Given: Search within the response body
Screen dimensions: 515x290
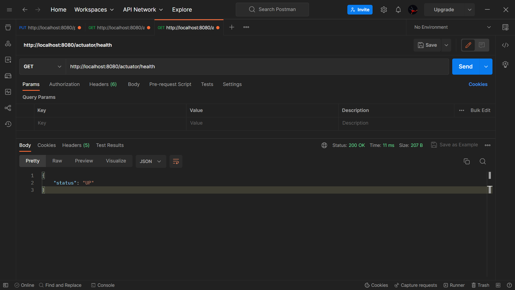Looking at the screenshot, I should (483, 161).
